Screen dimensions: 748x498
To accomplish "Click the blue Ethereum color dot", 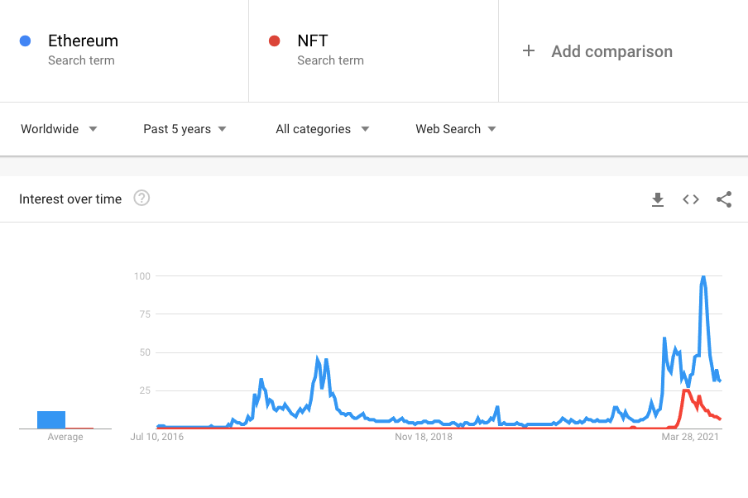I will point(26,41).
